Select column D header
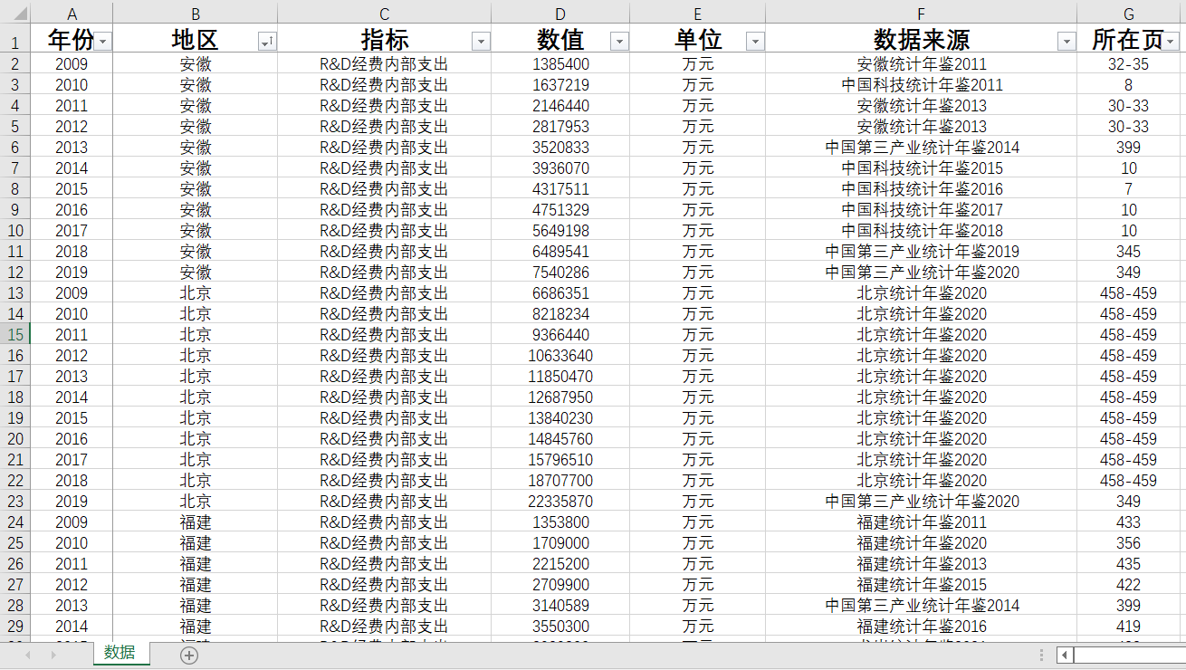 pyautogui.click(x=560, y=14)
